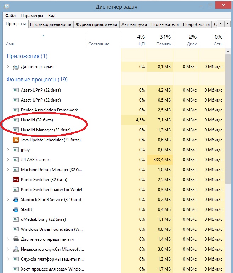Screen dimensions: 233x273
Task: Sort by the Память column header
Action: pyautogui.click(x=160, y=41)
